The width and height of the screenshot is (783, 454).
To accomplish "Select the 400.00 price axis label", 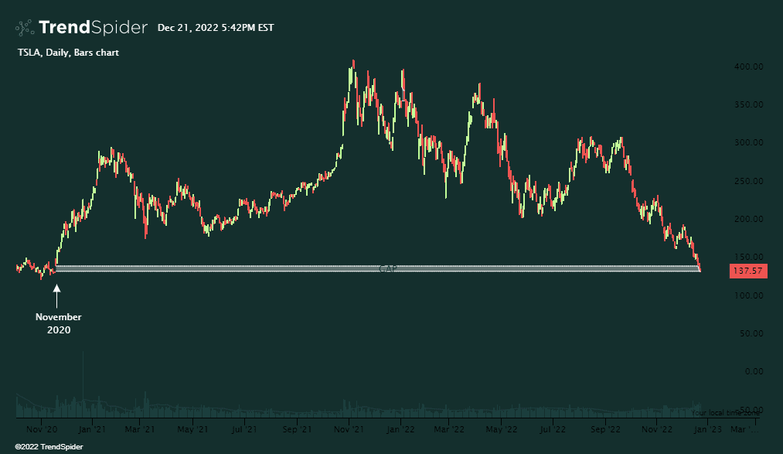I will tap(748, 67).
